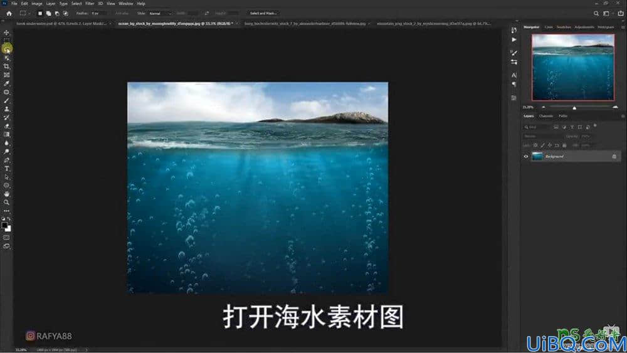Image resolution: width=627 pixels, height=353 pixels.
Task: Select the Brush tool
Action: pos(6,100)
